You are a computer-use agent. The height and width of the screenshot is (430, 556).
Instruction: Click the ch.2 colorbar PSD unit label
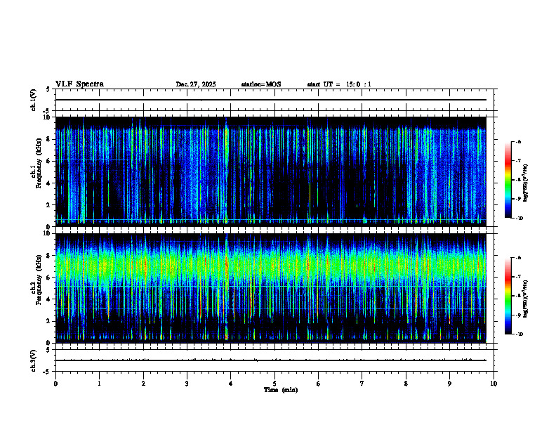(526, 299)
